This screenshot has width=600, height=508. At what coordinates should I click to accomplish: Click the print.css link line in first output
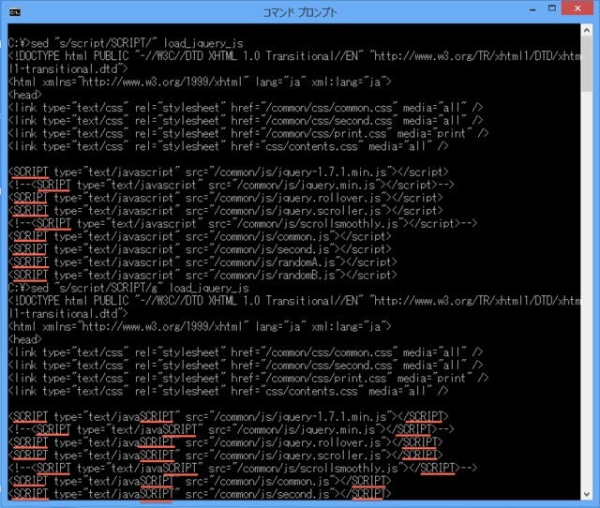click(x=244, y=133)
